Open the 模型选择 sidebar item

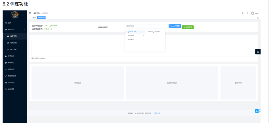click(x=15, y=69)
